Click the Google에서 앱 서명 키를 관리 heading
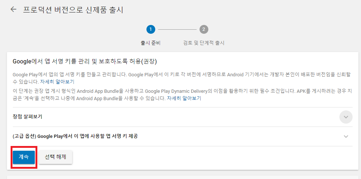Image resolution: width=361 pixels, height=179 pixels. (x=85, y=61)
